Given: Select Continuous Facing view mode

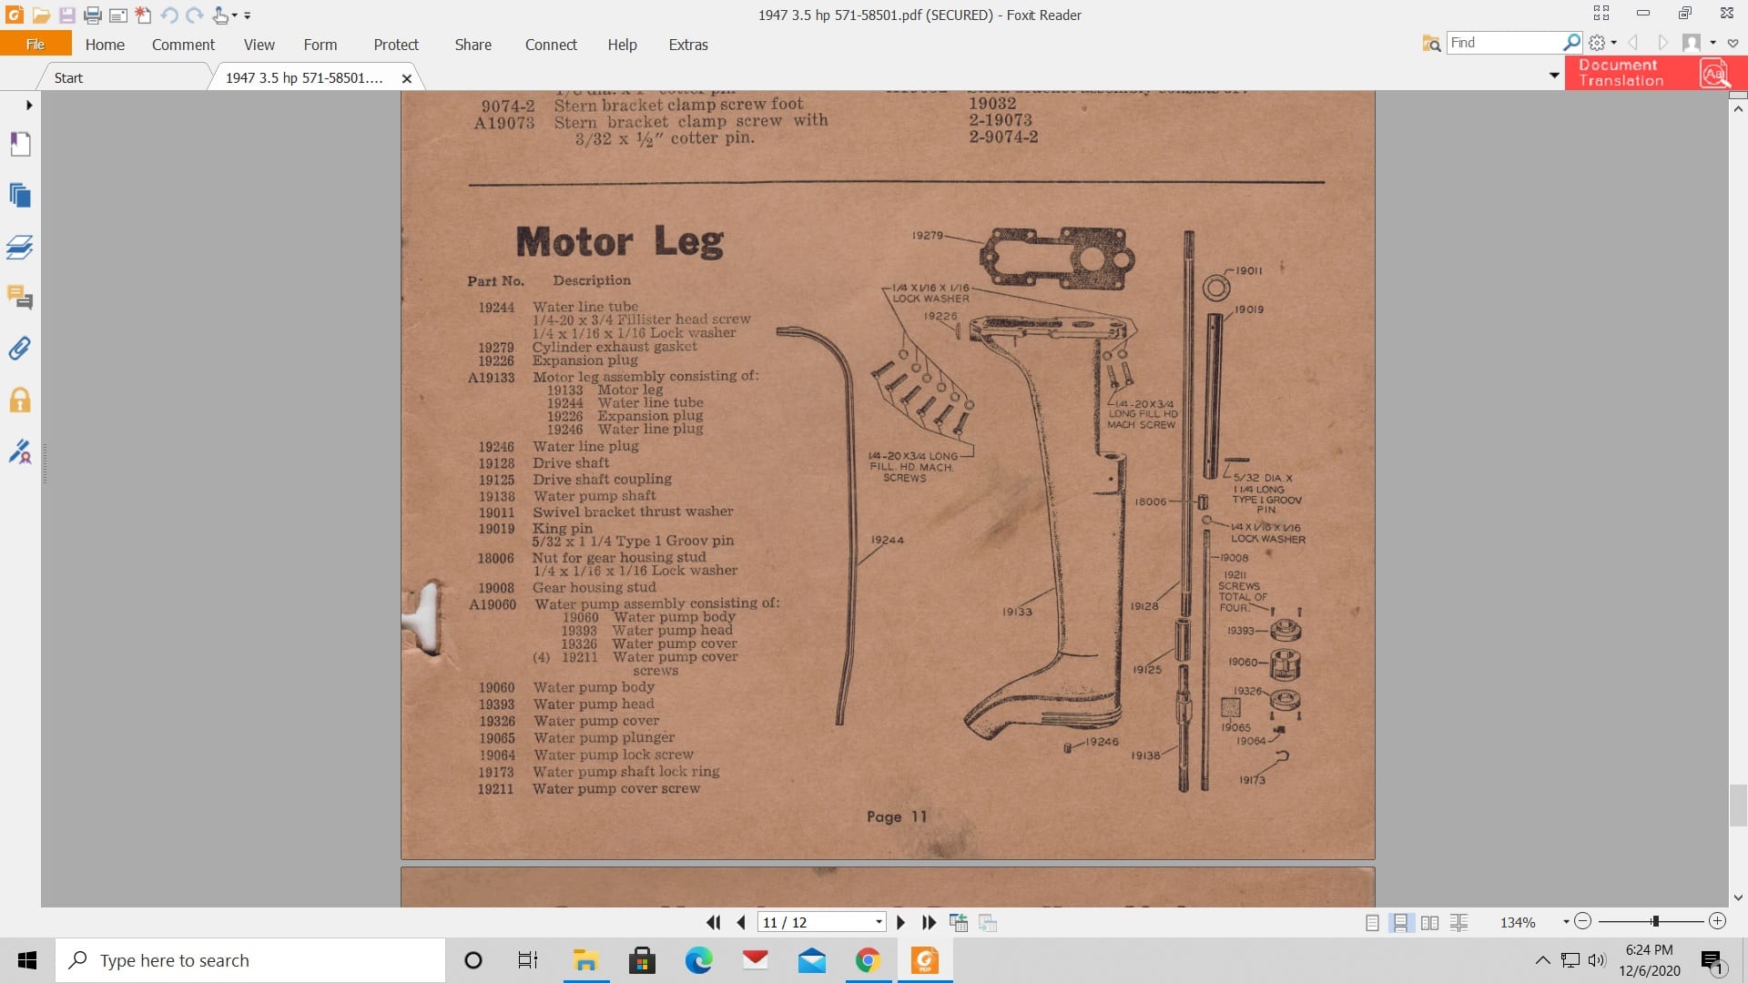Looking at the screenshot, I should 1458,922.
